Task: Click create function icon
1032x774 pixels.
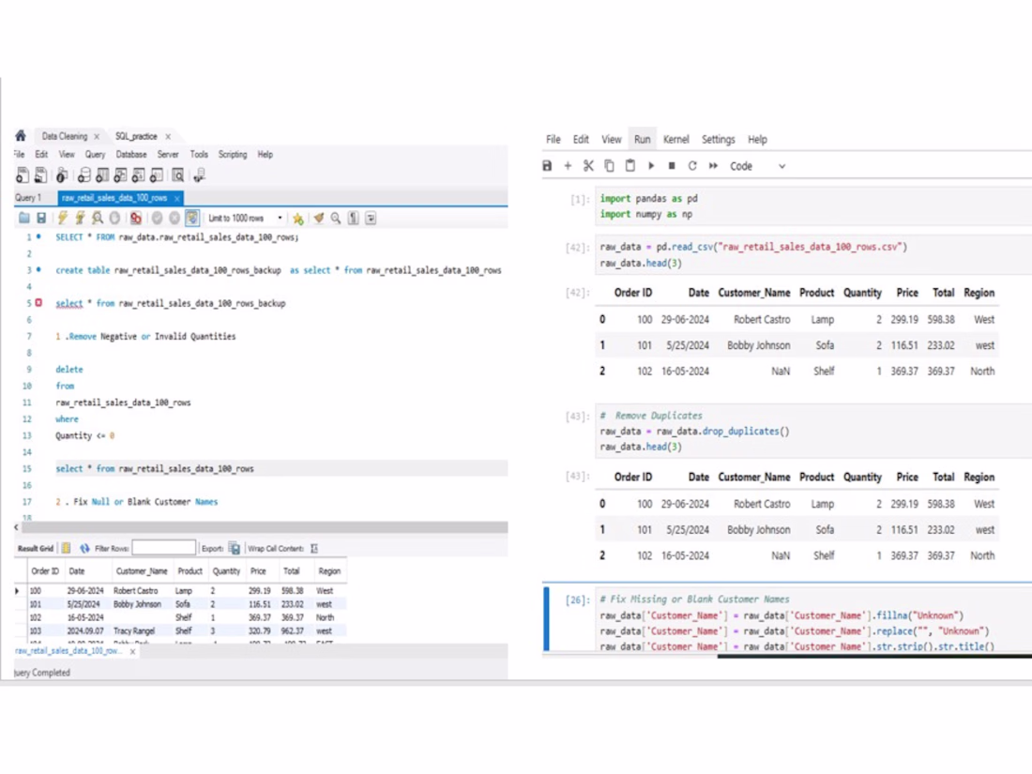Action: click(157, 175)
